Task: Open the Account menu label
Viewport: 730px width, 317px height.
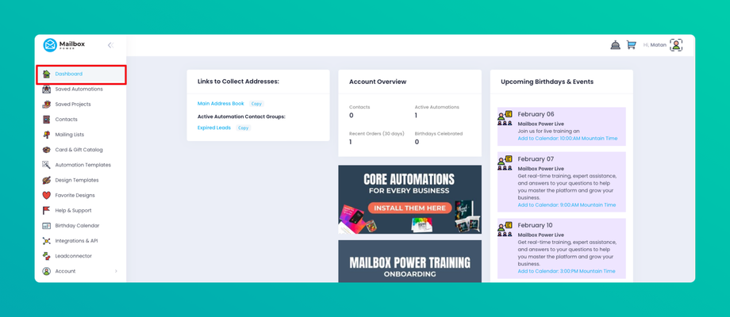Action: [x=65, y=271]
